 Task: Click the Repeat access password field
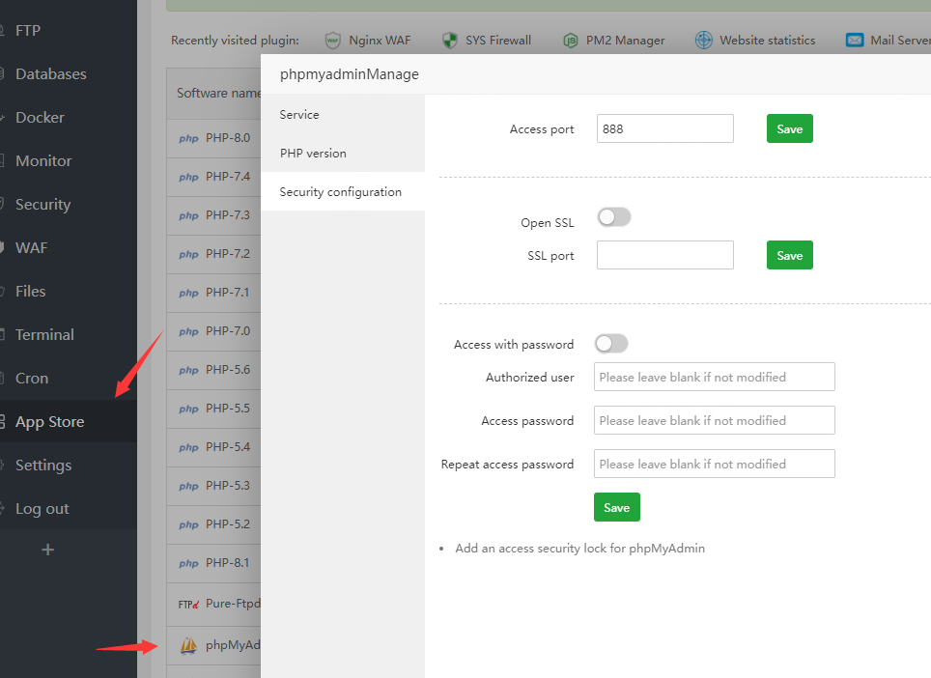pyautogui.click(x=715, y=464)
